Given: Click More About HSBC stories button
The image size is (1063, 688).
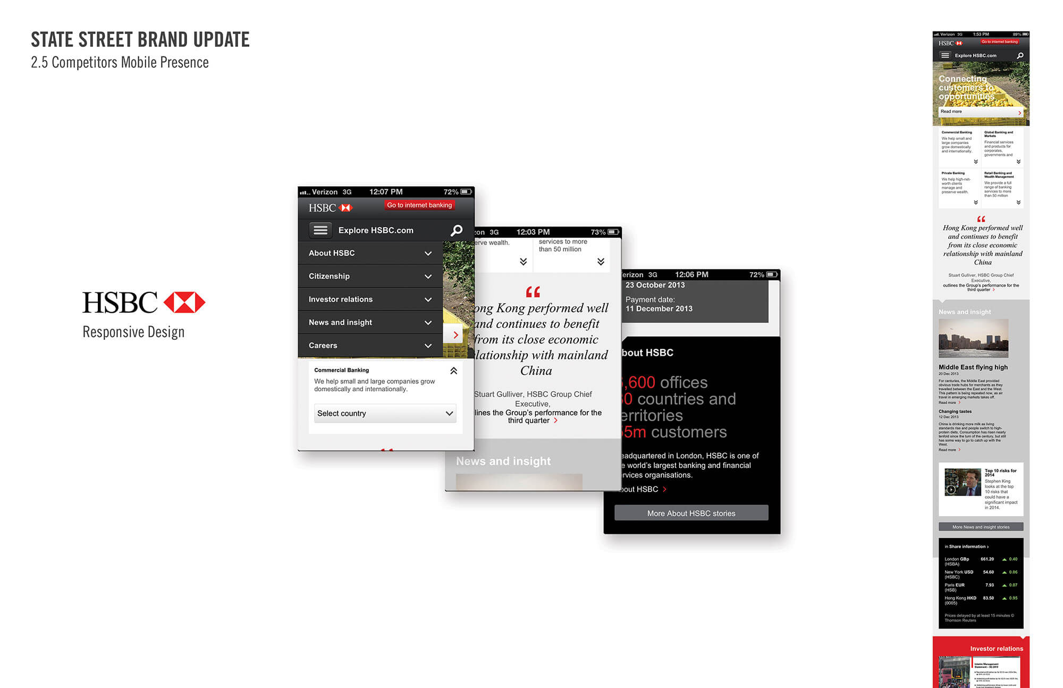Looking at the screenshot, I should pyautogui.click(x=692, y=513).
